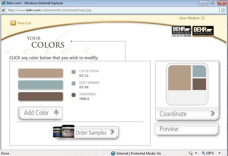
Task: Click the BEHR Premium Plus Ultra logo
Action: pos(181,31)
